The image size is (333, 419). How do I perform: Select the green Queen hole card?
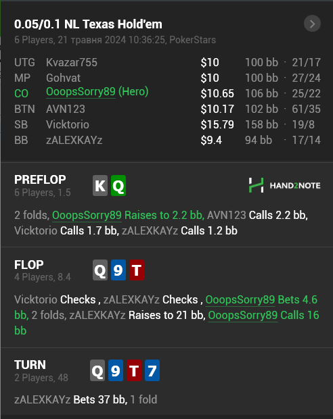coord(118,185)
